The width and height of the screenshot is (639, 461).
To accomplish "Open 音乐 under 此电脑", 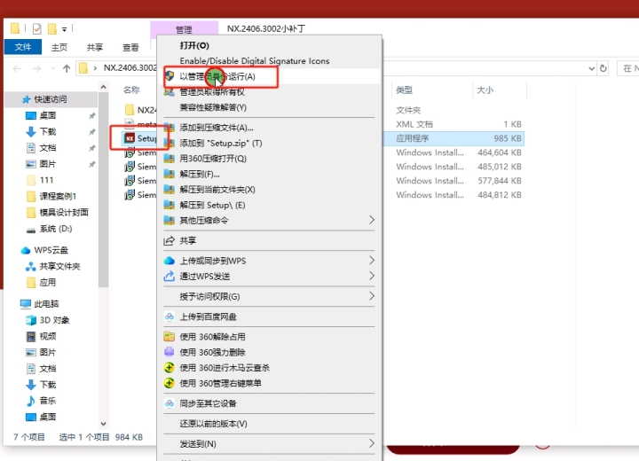I will pyautogui.click(x=48, y=401).
